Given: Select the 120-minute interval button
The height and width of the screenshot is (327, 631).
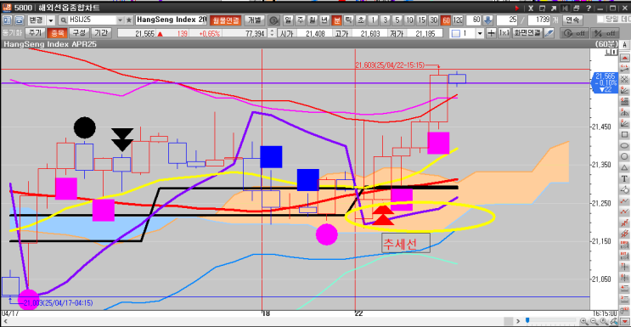Looking at the screenshot, I should pyautogui.click(x=458, y=20).
